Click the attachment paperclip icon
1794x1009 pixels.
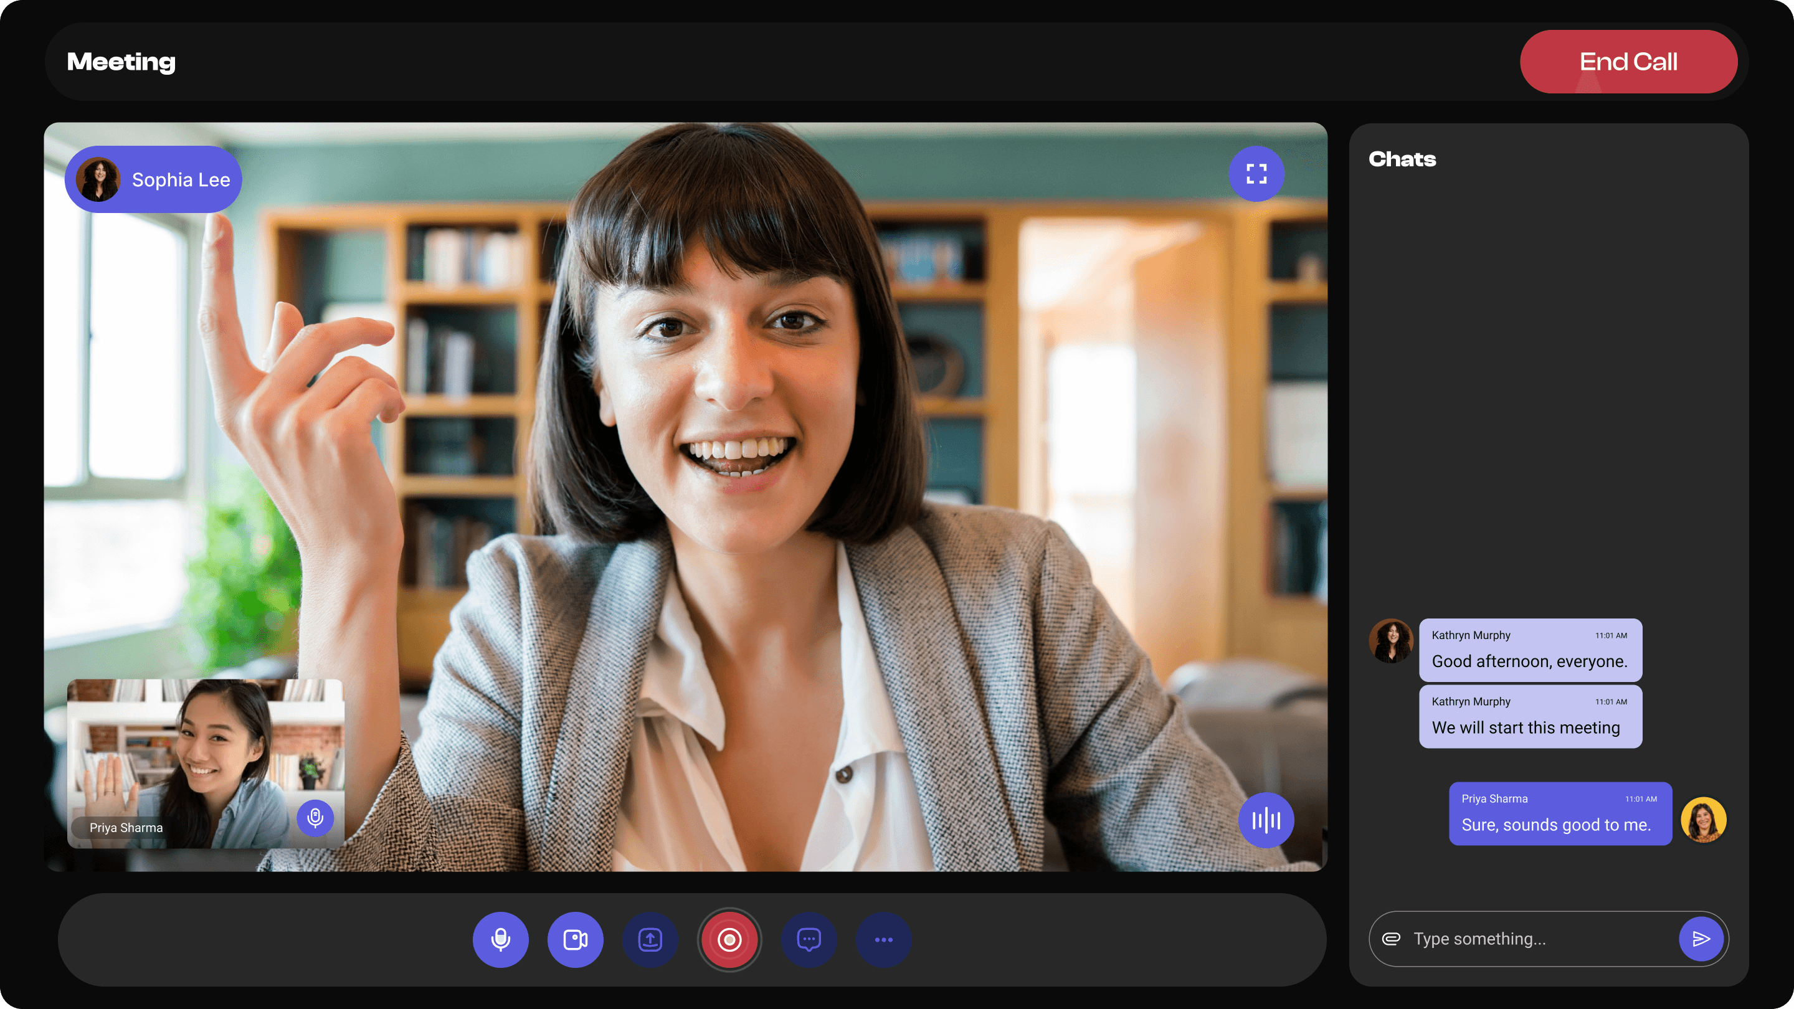coord(1391,939)
